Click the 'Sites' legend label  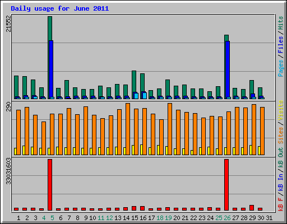tap(281, 136)
